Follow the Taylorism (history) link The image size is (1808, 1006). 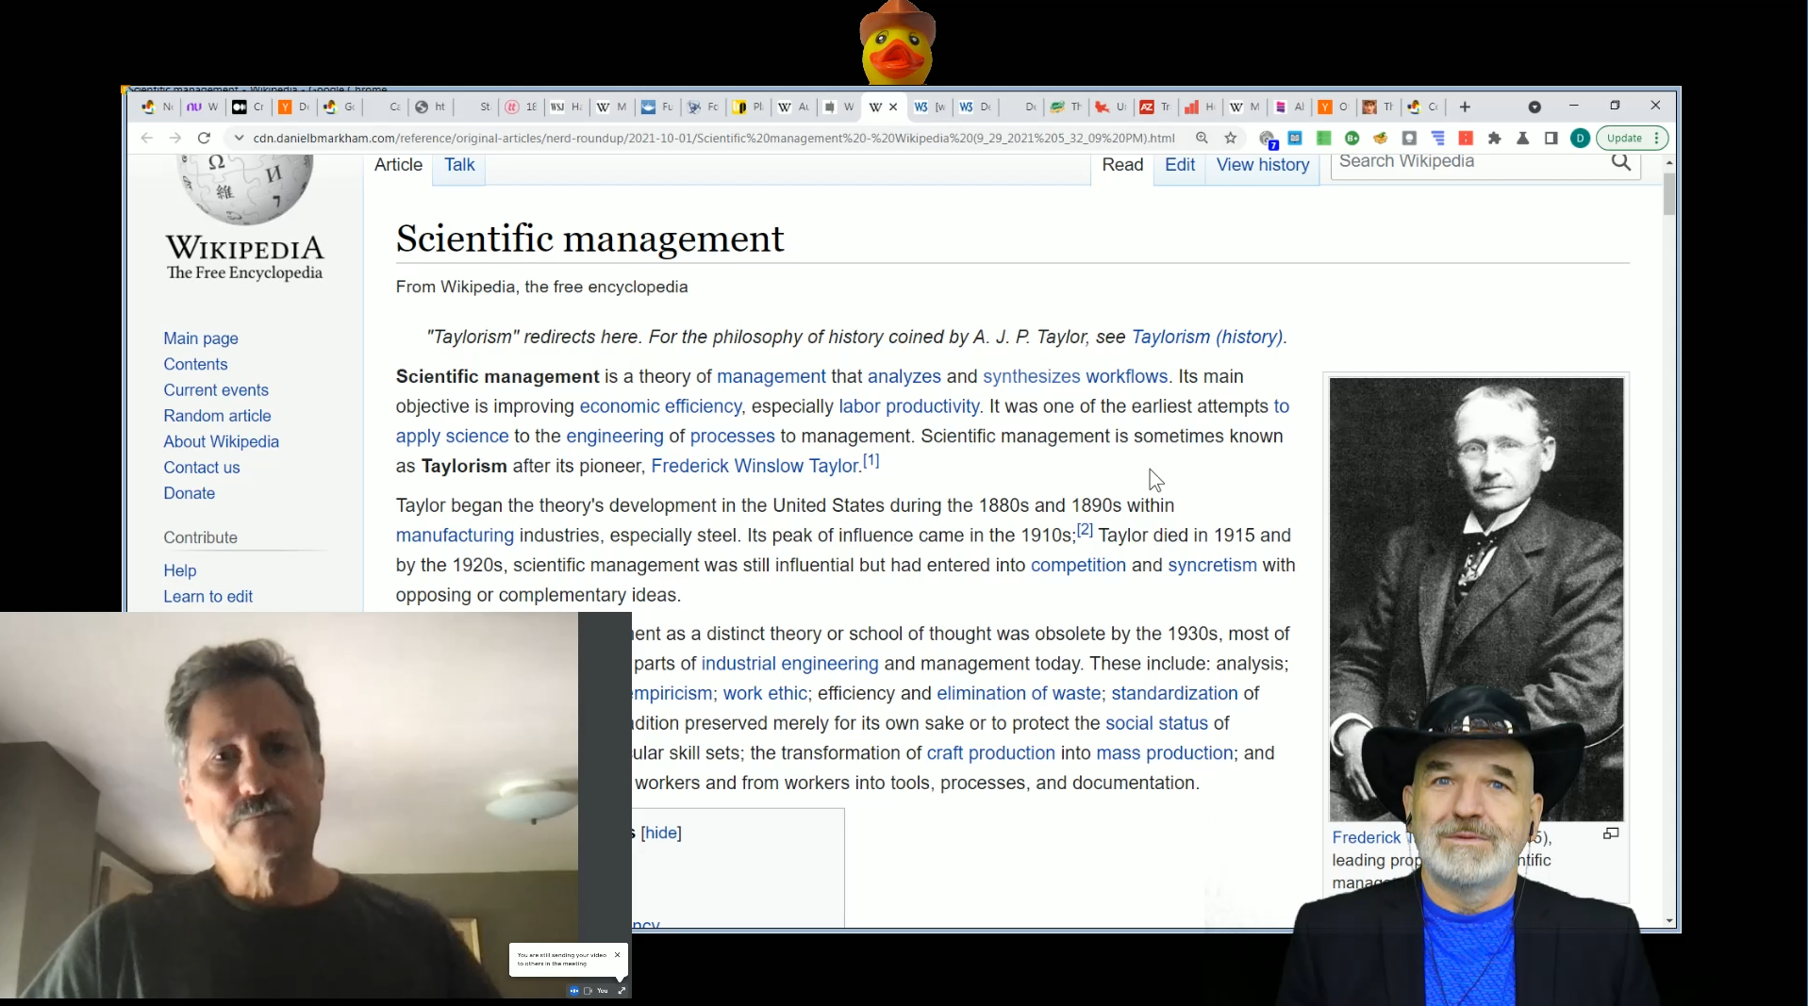(1207, 337)
